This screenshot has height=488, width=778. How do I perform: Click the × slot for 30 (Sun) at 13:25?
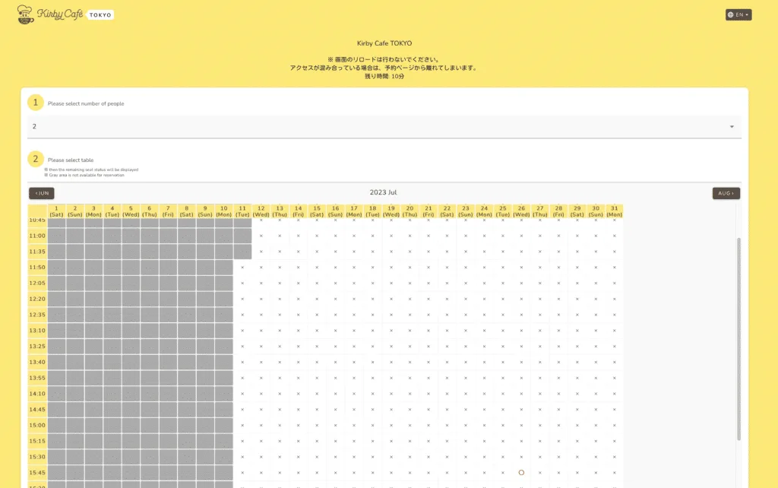click(596, 347)
